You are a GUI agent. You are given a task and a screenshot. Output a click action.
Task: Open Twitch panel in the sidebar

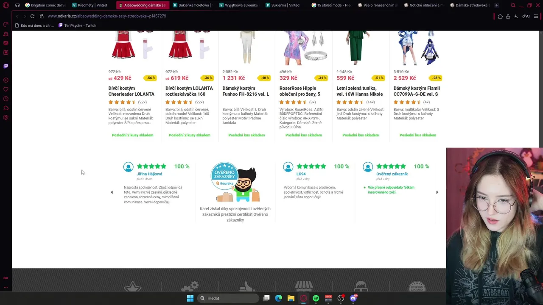point(6,66)
